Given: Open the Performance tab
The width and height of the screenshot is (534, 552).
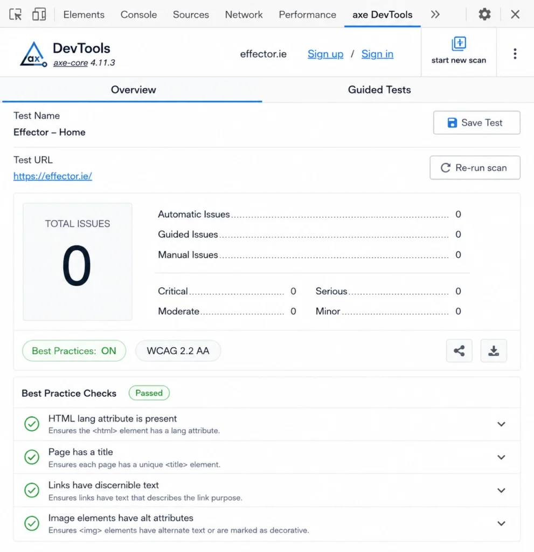Looking at the screenshot, I should point(307,15).
